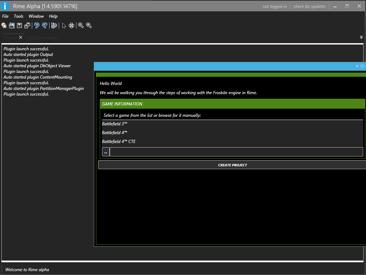This screenshot has height=275, width=366.
Task: Select Battlefield 3™ from the list
Action: point(232,124)
